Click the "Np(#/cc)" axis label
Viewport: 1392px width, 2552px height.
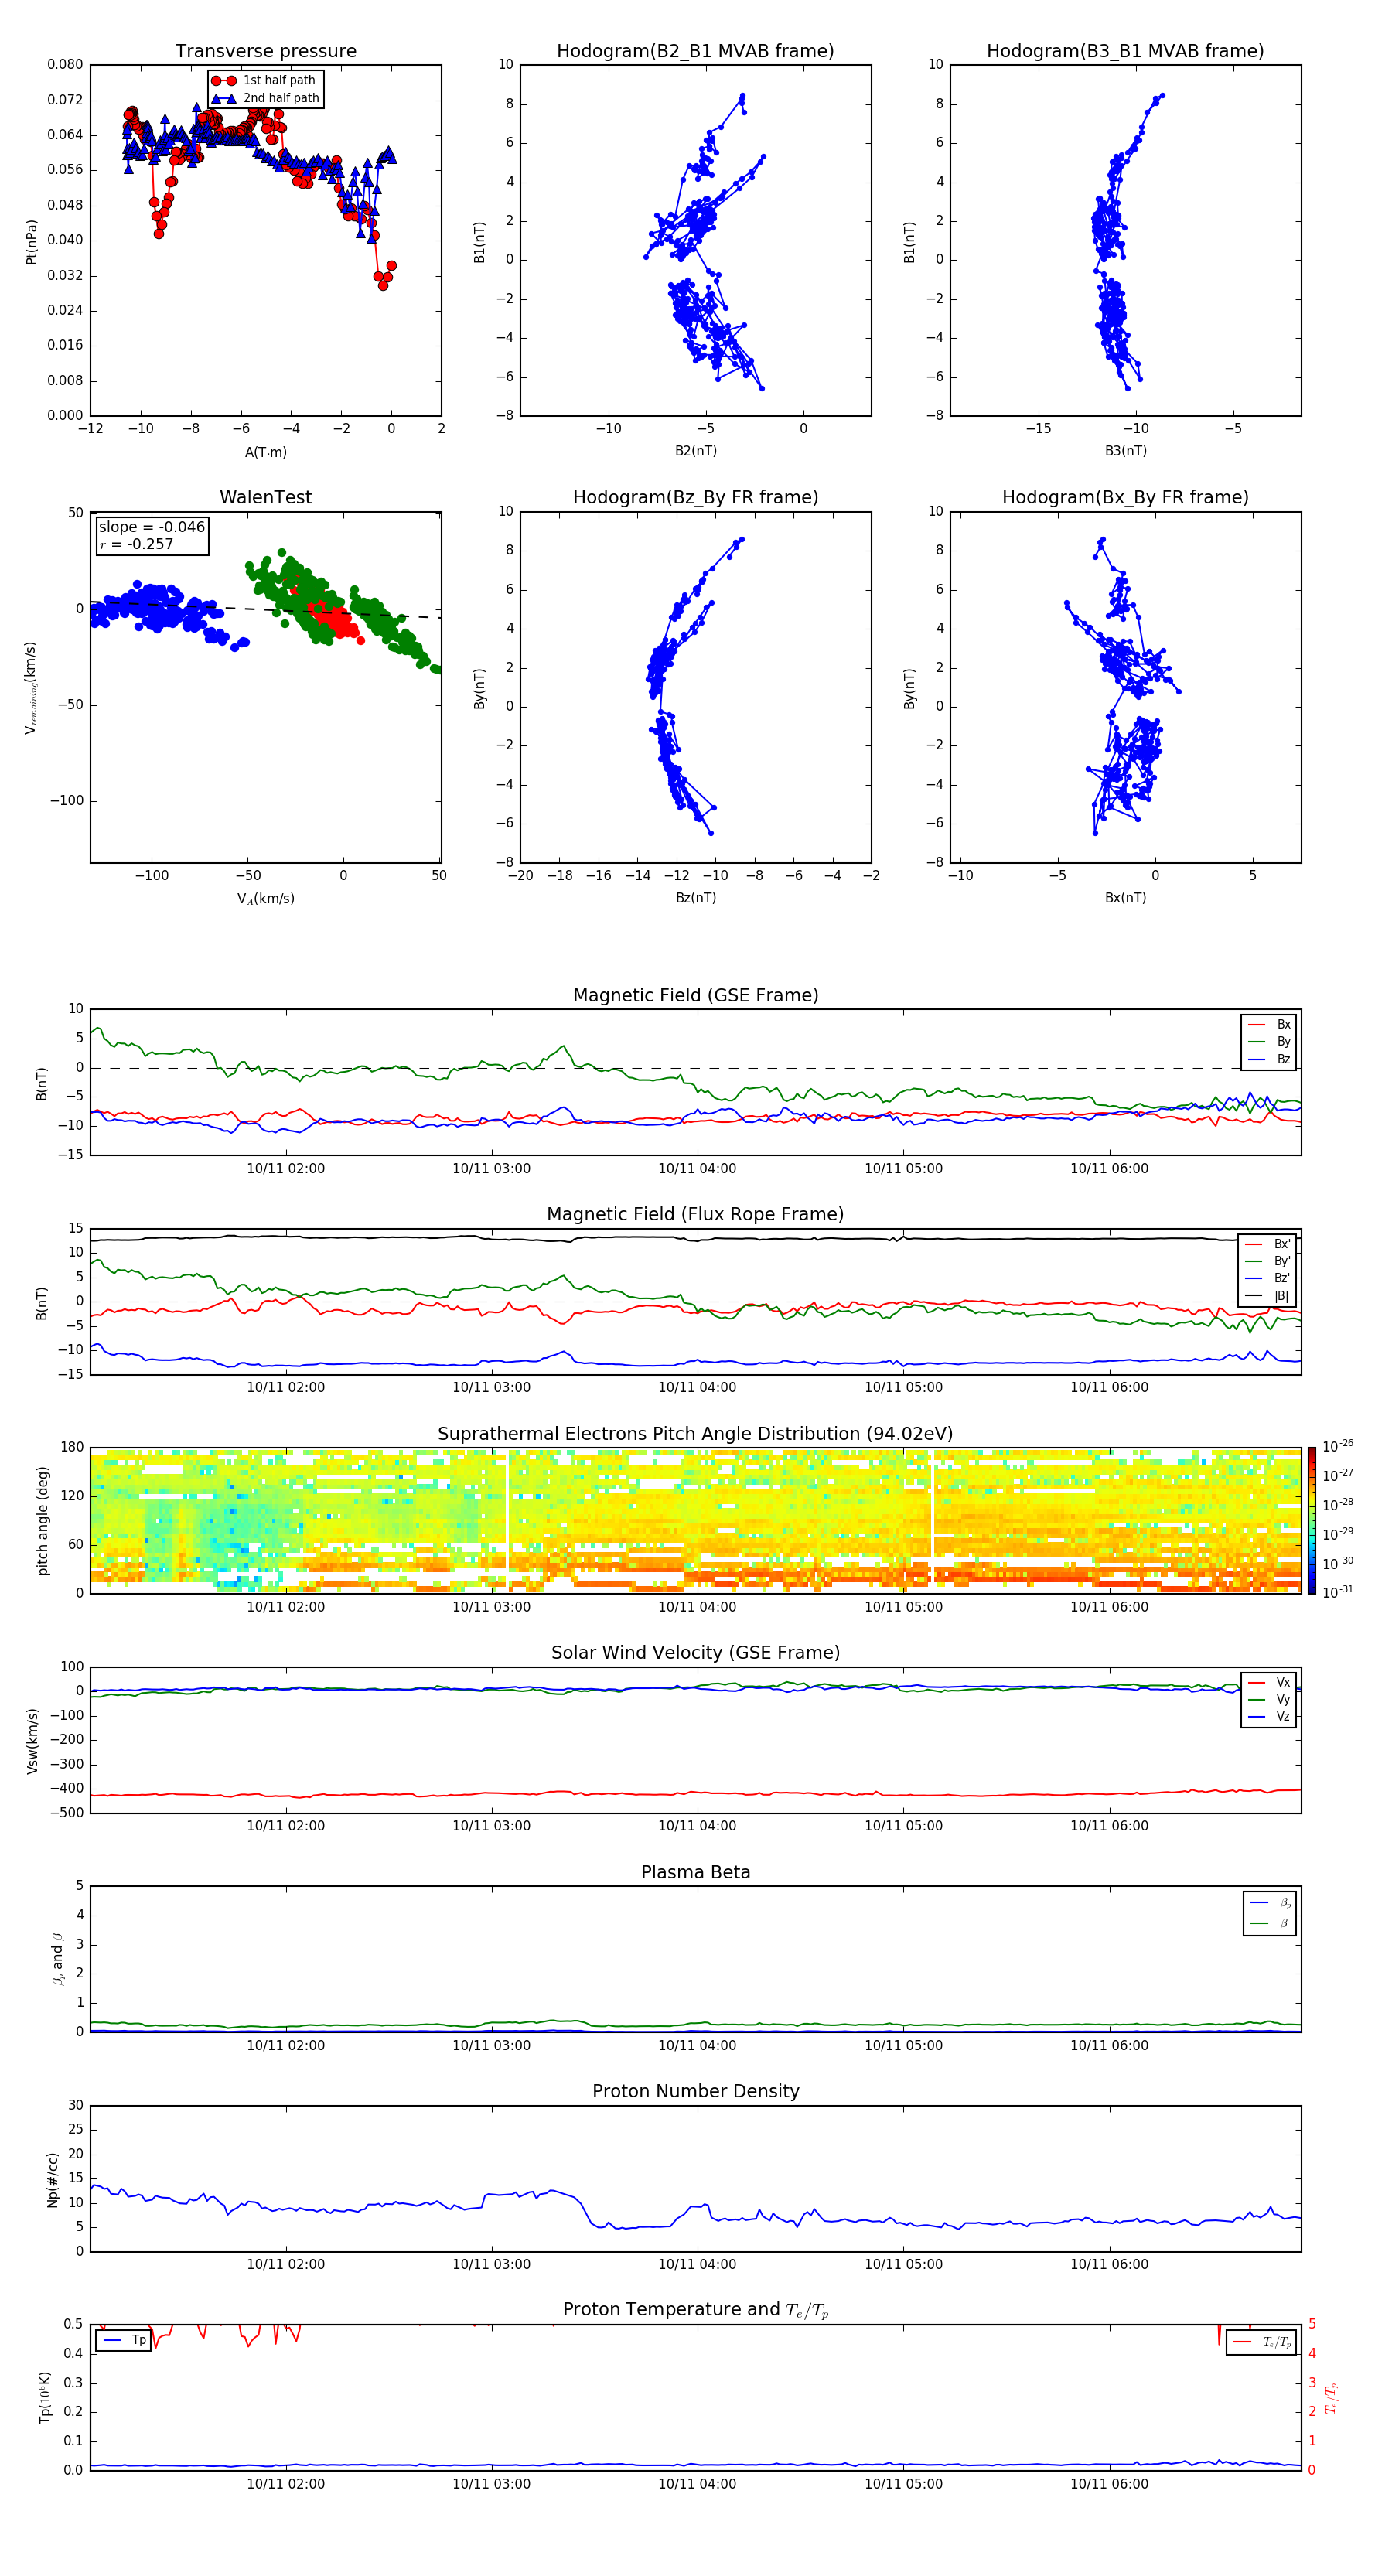tap(53, 2178)
